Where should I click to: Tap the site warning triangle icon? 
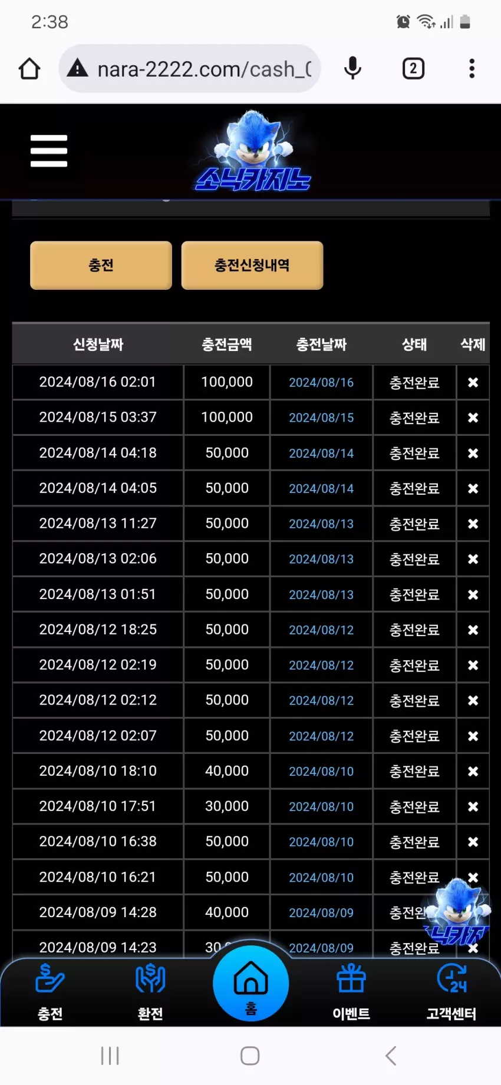click(x=77, y=69)
